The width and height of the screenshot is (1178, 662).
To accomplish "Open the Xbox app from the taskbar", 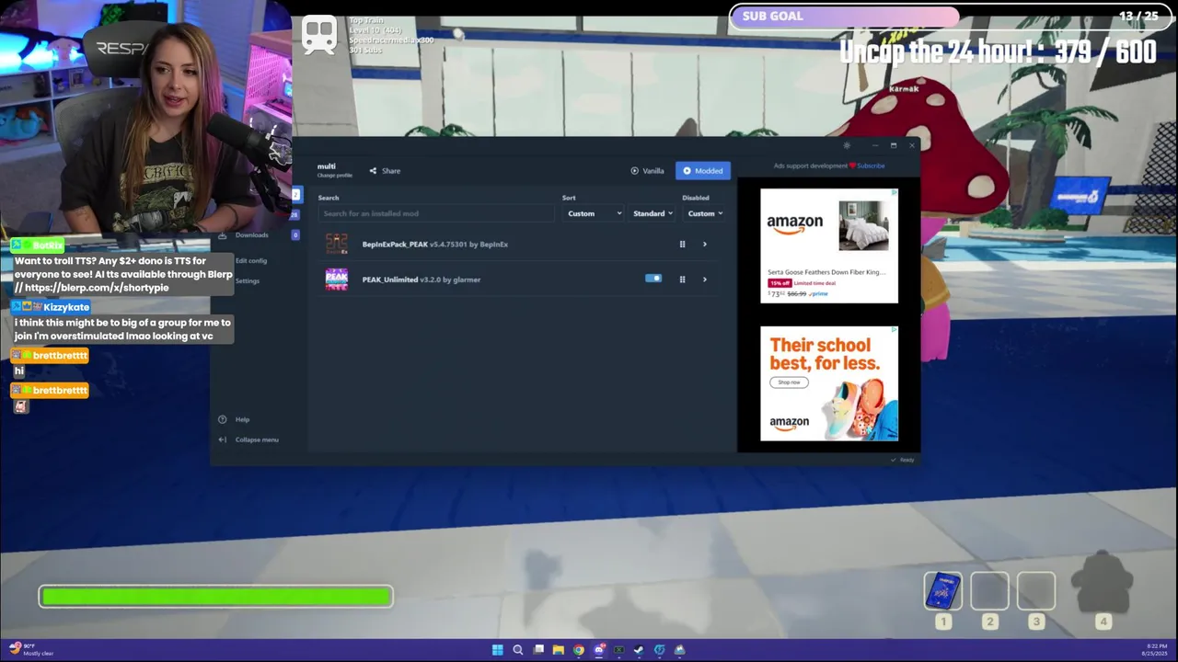I will [x=619, y=650].
